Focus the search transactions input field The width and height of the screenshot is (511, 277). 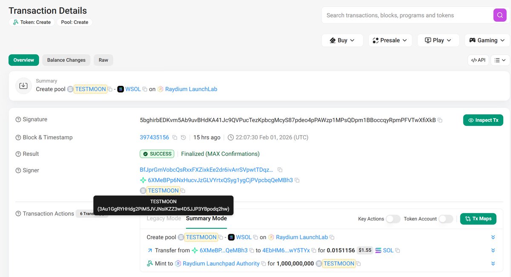point(407,15)
